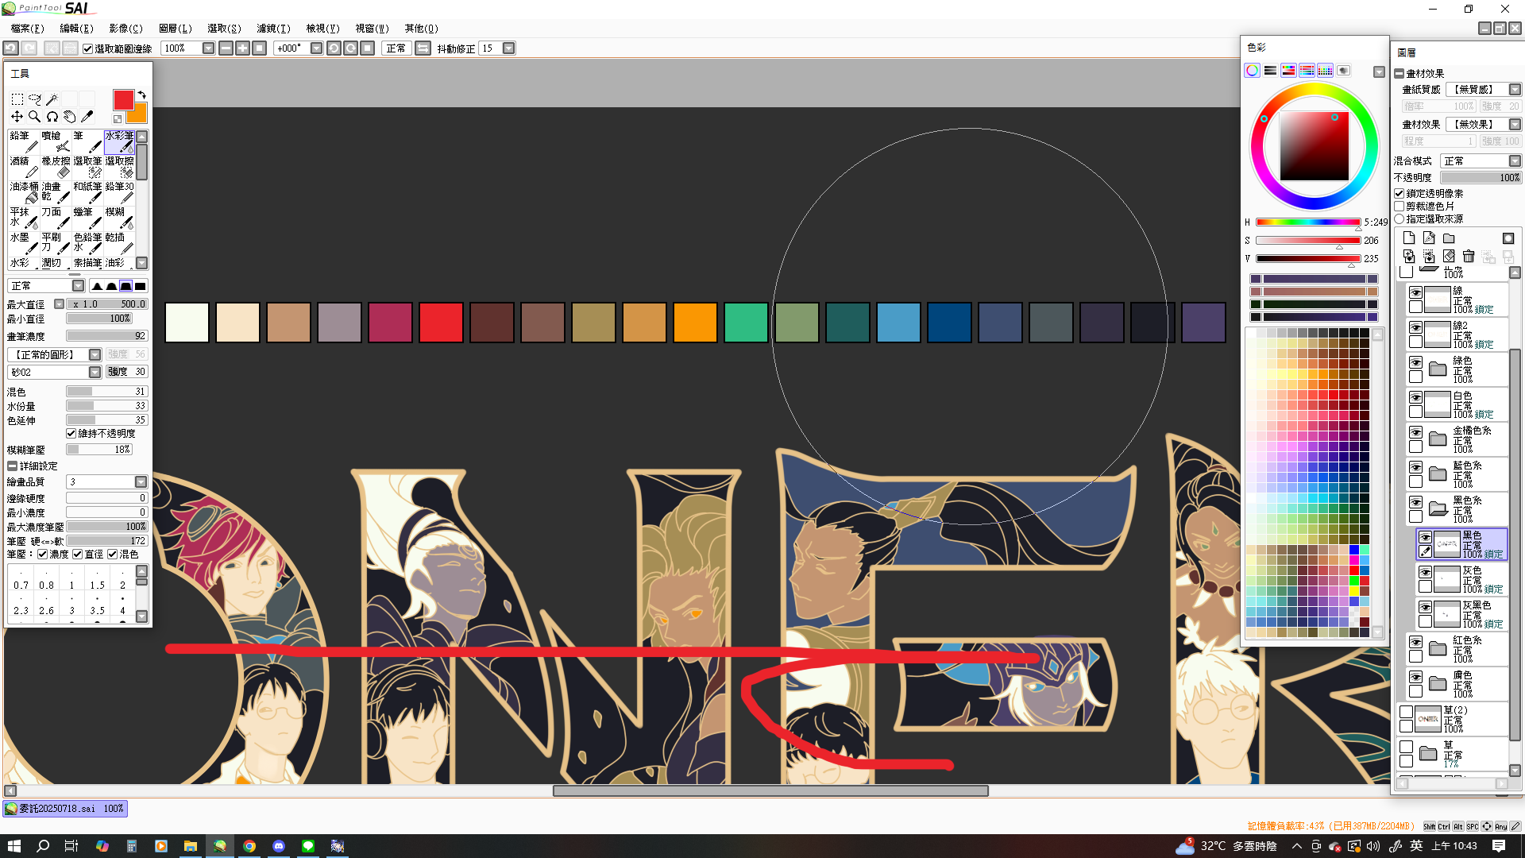Screen dimensions: 1525x858
Task: Select the eyedropper color picker tool
Action: coord(87,117)
